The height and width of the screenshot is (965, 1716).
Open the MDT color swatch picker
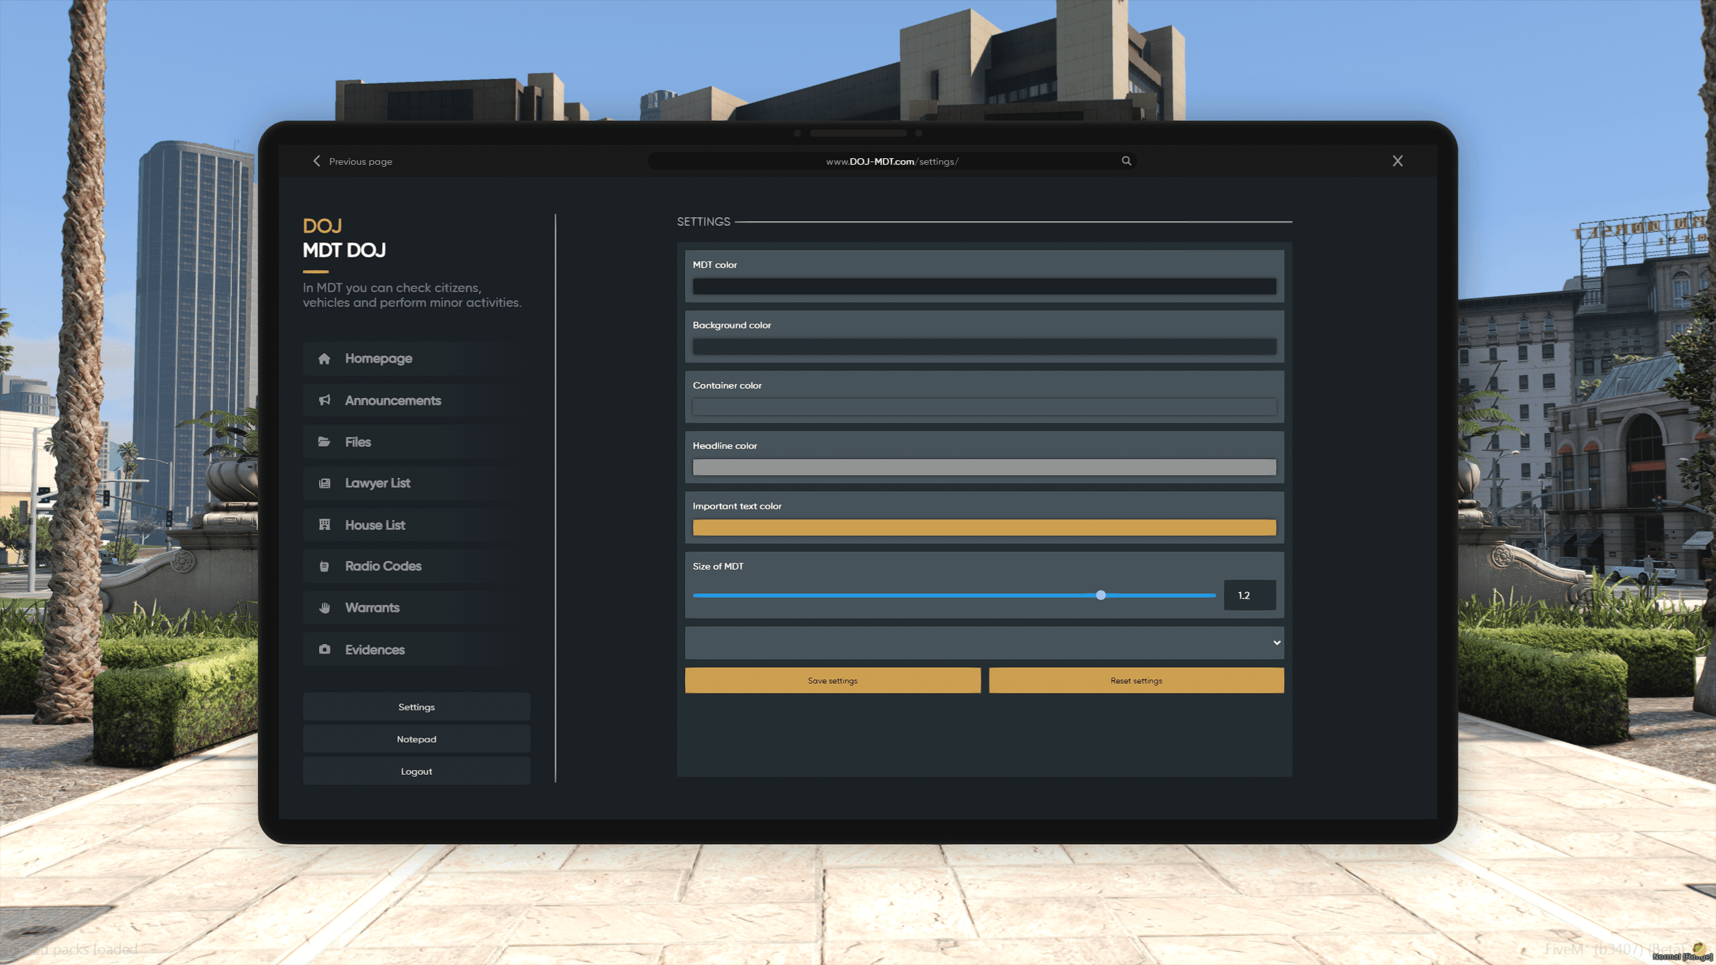pos(984,286)
